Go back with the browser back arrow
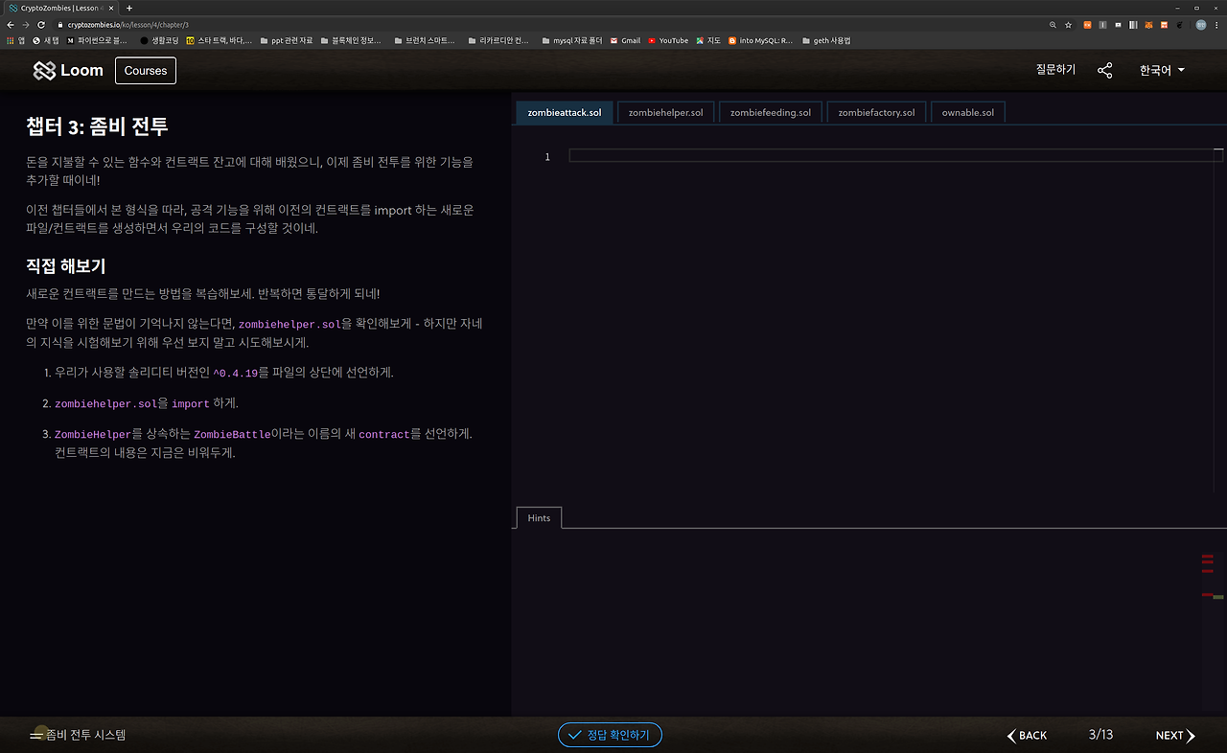This screenshot has width=1227, height=753. coord(11,25)
